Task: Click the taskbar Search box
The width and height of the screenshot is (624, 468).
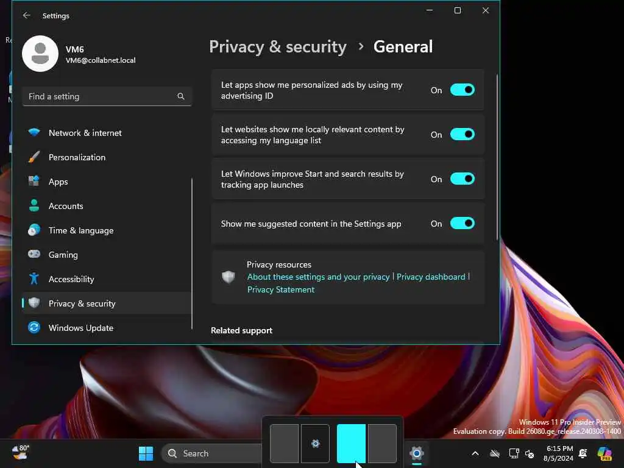Action: (x=211, y=453)
